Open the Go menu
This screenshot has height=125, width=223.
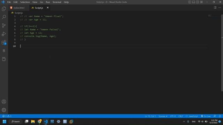tap(41, 2)
